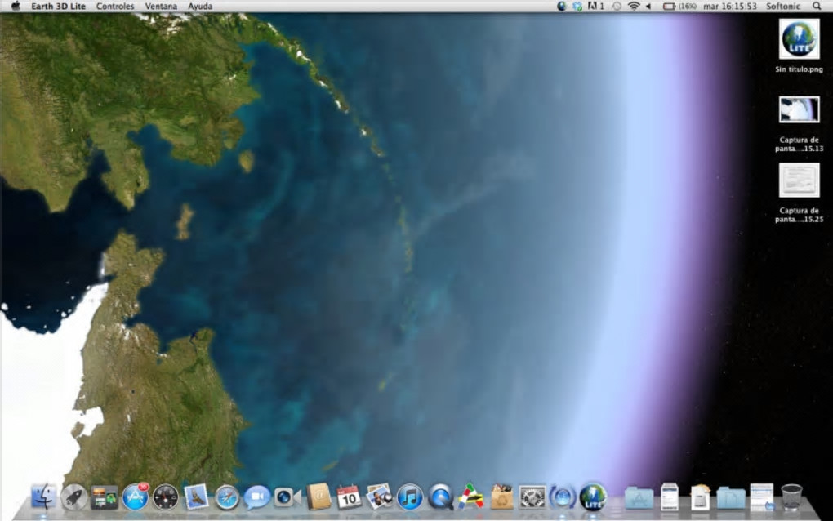Open Safari from the Dock
833x521 pixels.
pyautogui.click(x=226, y=498)
